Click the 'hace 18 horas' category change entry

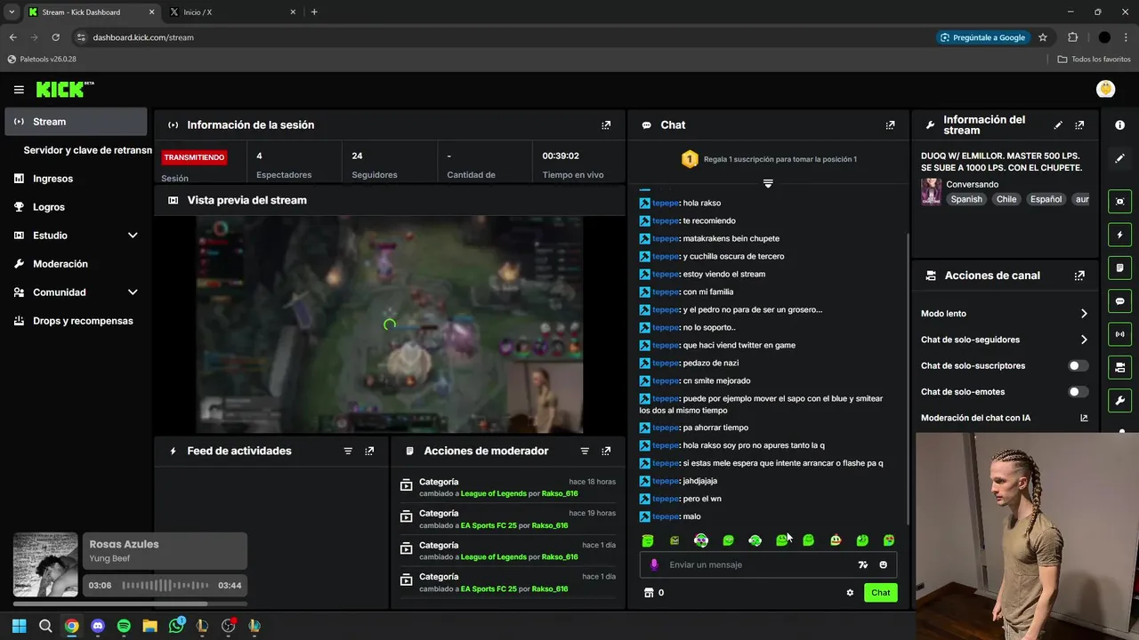tap(507, 488)
